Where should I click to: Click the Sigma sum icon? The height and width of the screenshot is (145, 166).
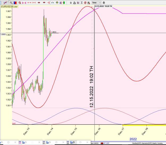pyautogui.click(x=82, y=3)
